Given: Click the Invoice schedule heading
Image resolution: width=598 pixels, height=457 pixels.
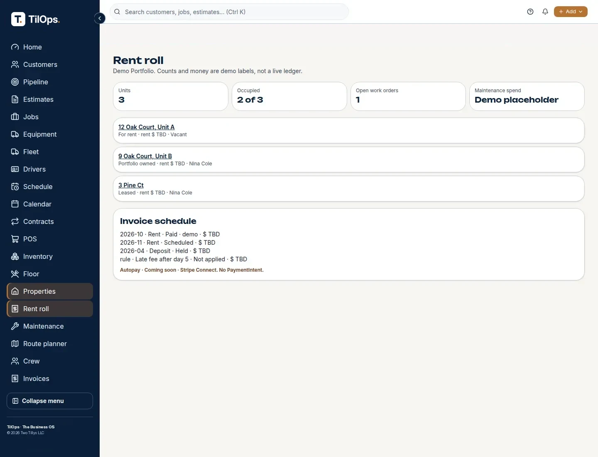Looking at the screenshot, I should pyautogui.click(x=158, y=221).
